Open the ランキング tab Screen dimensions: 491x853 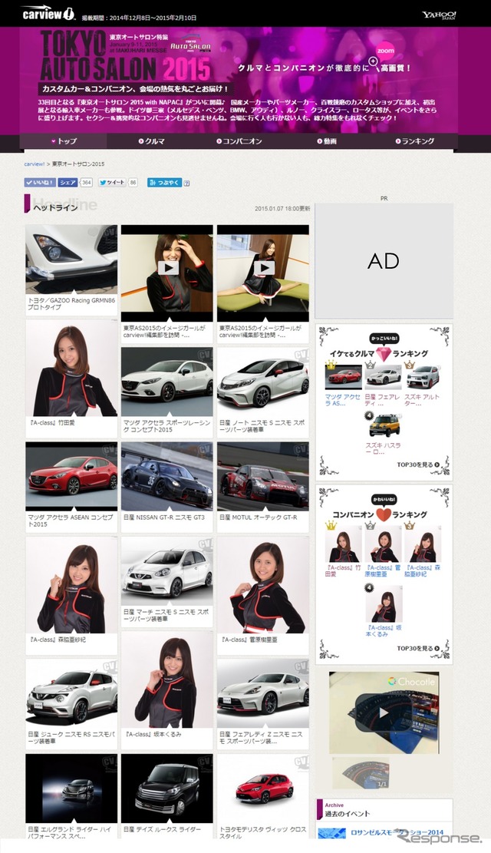click(414, 141)
